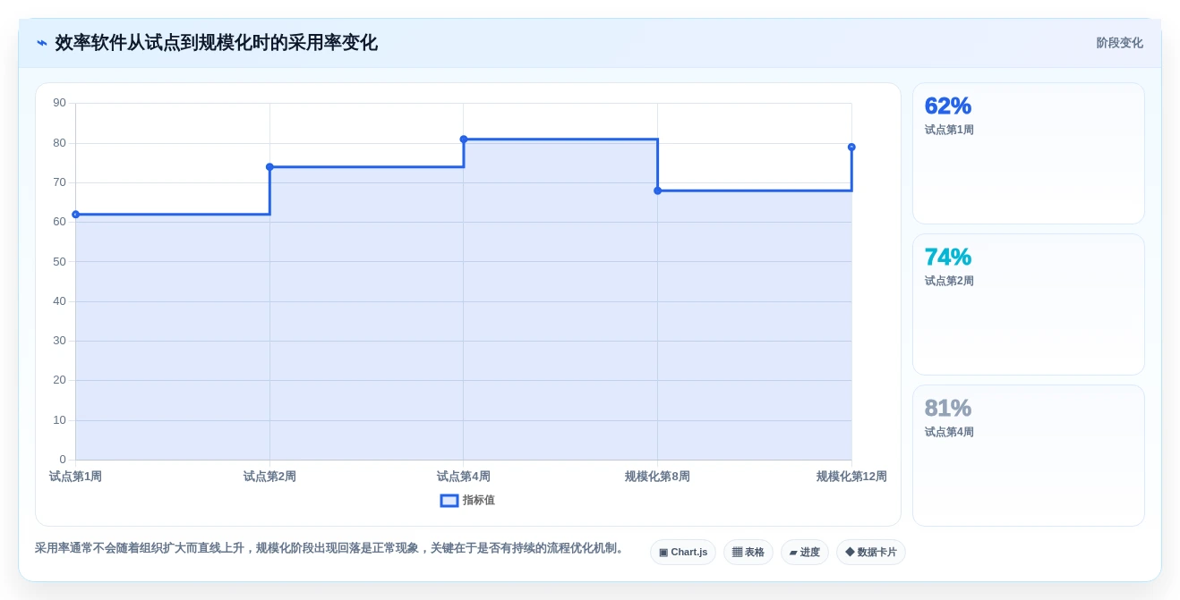Screen dimensions: 1180x600
Task: Click the 指标值 legend label
Action: tap(479, 501)
